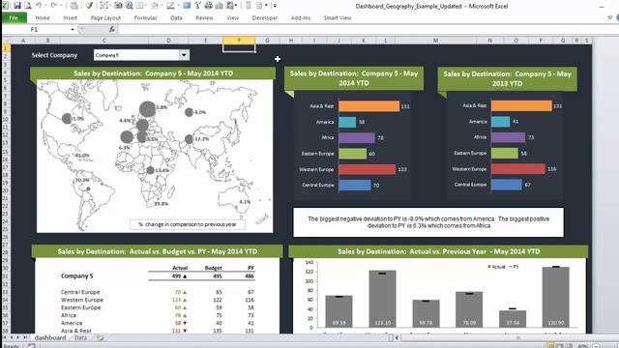
Task: Click the orange Asia & Rest bar in 2014 chart
Action: [368, 105]
